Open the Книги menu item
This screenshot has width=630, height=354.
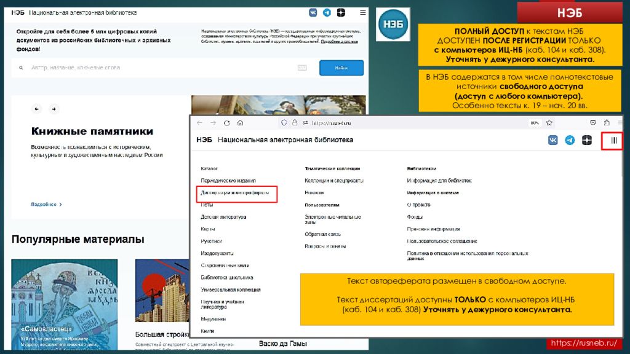click(x=207, y=331)
